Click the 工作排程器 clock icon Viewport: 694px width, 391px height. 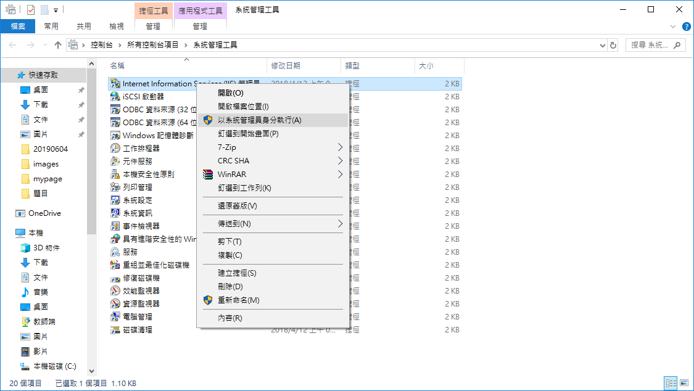coord(115,148)
